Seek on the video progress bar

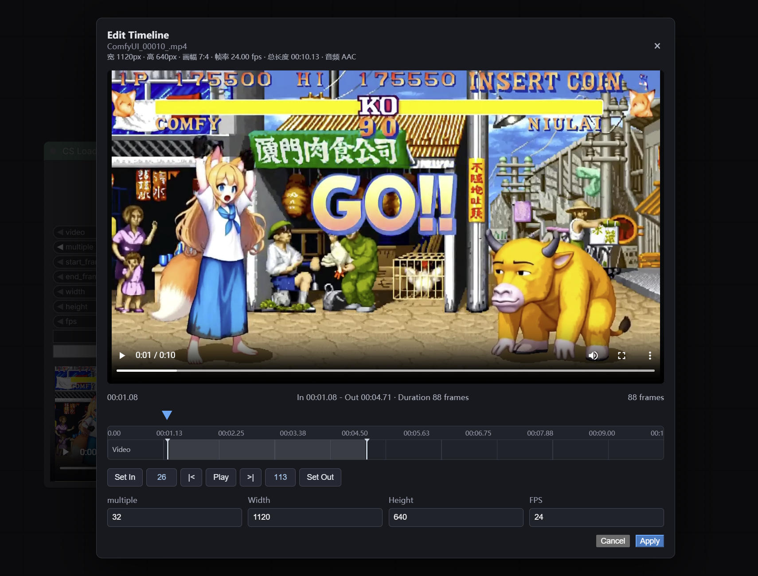tap(385, 370)
